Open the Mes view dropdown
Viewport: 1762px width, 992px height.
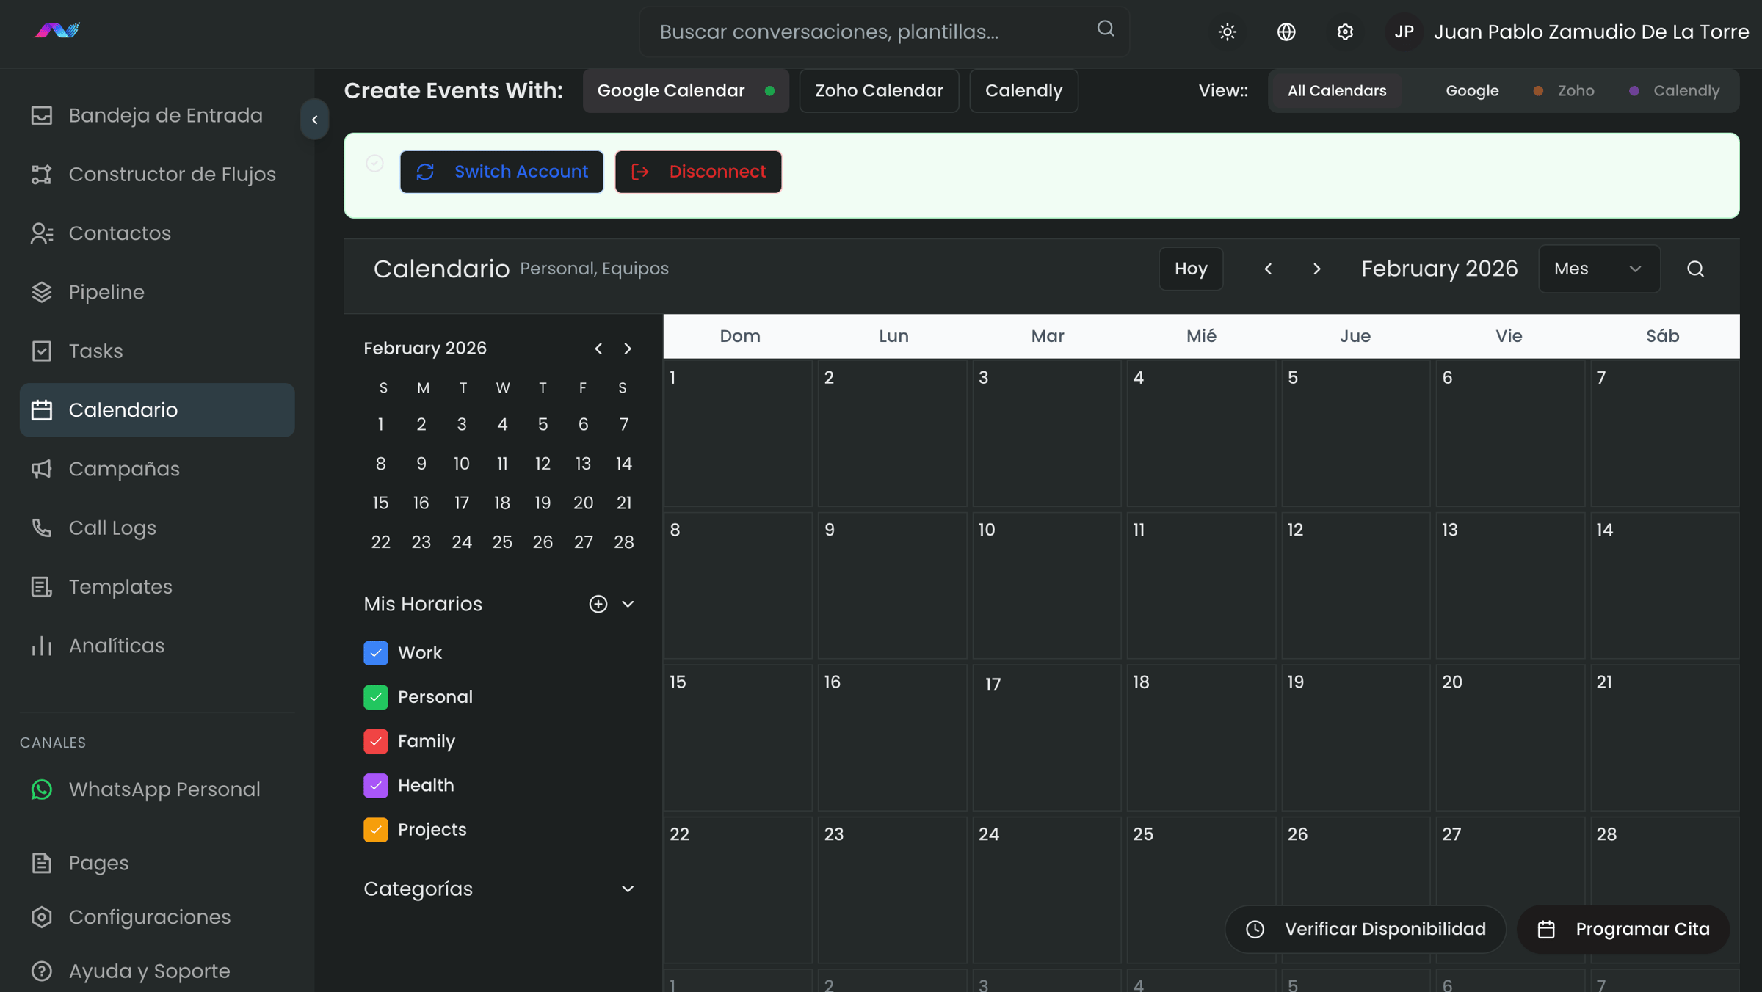coord(1599,269)
